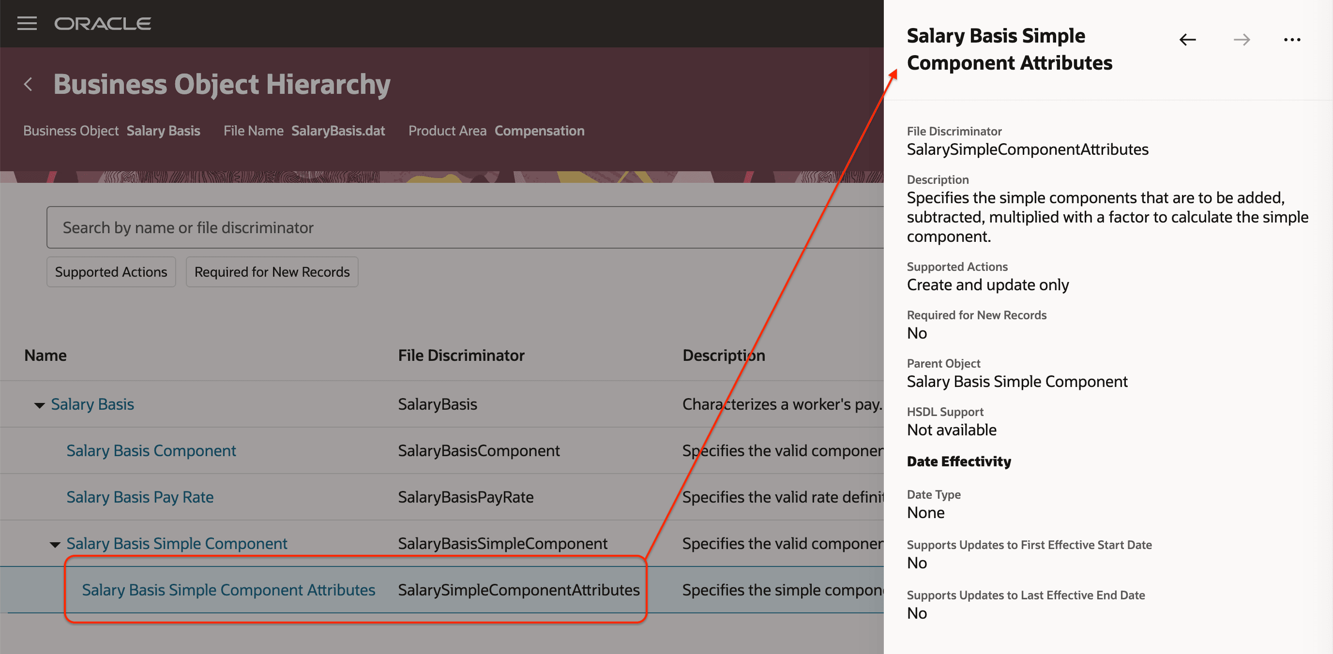This screenshot has width=1333, height=654.
Task: Click the Description column header
Action: pos(724,355)
